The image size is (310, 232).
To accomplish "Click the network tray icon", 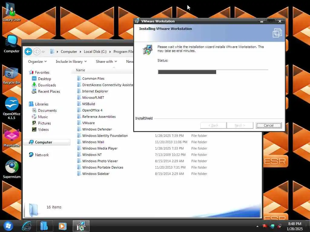I will click(x=272, y=226).
